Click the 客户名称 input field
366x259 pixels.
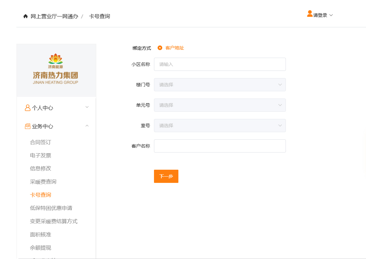pos(220,146)
